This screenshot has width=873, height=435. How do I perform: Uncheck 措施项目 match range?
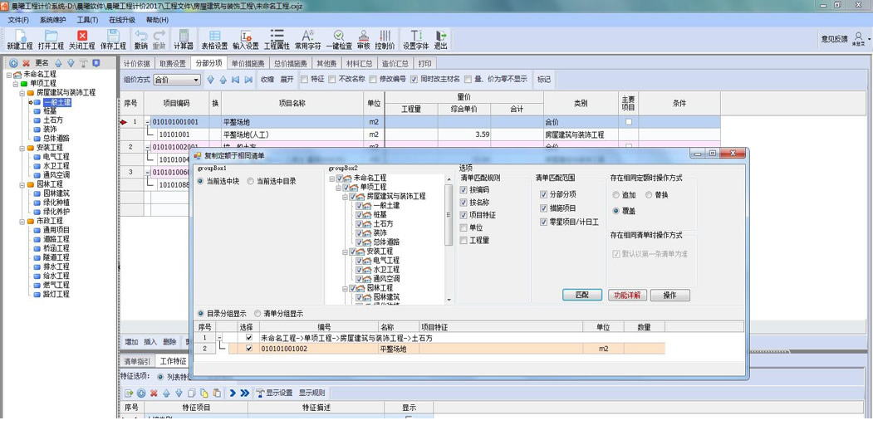(544, 208)
